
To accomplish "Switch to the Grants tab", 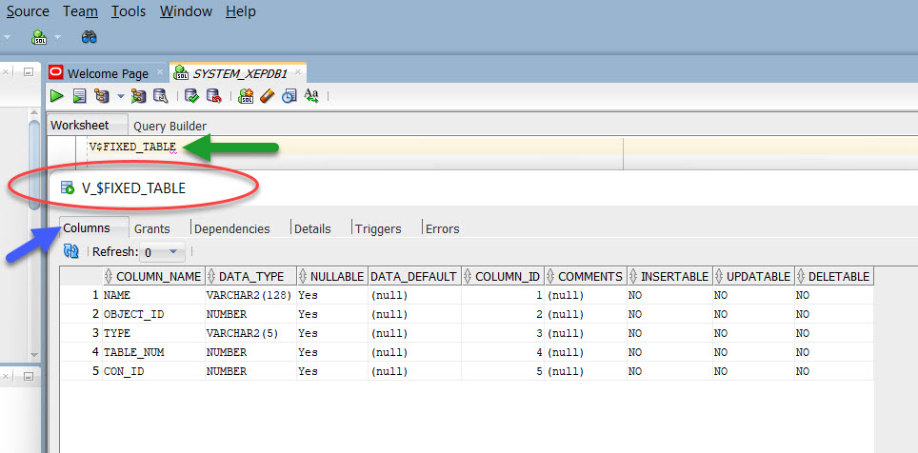I will coord(152,228).
